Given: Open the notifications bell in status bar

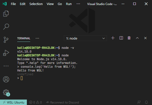Looking at the screenshot, I should click(x=146, y=102).
